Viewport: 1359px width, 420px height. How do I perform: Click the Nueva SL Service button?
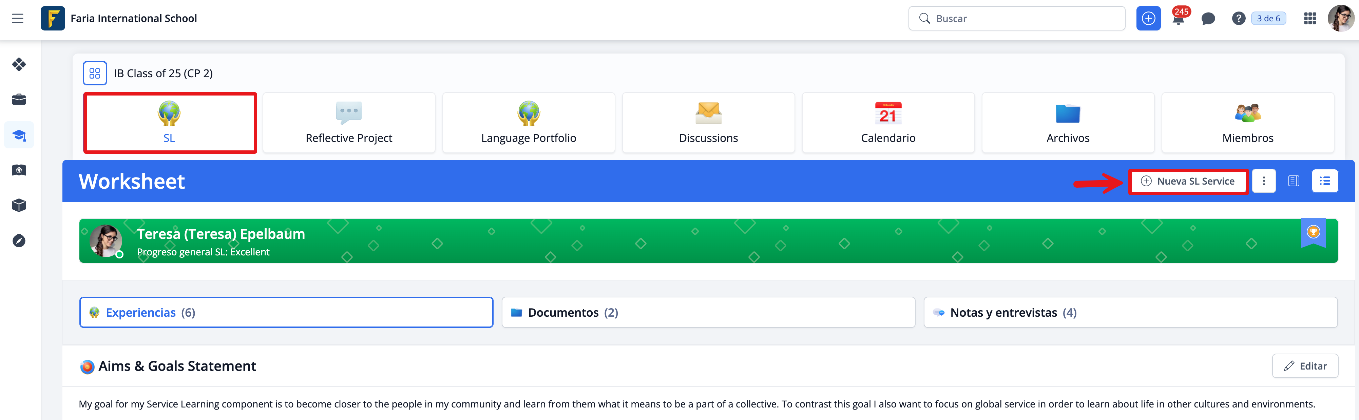pyautogui.click(x=1188, y=181)
